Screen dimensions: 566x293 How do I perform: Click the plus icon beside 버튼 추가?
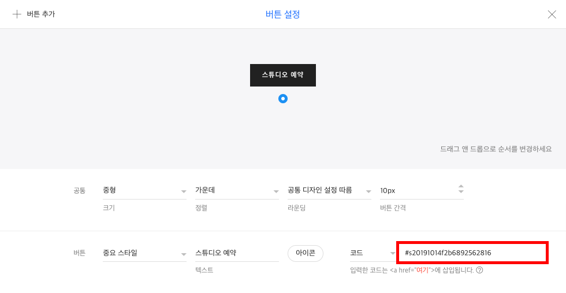17,14
